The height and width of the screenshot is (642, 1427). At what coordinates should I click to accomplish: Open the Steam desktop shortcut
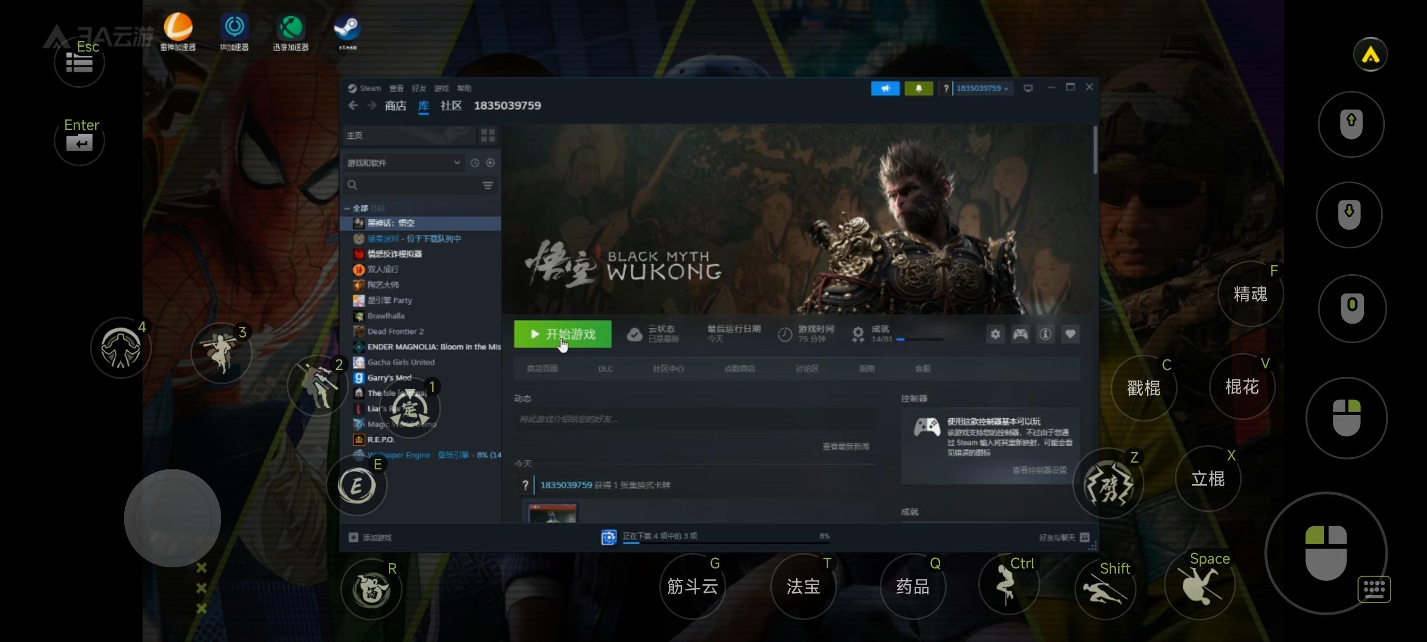(347, 32)
